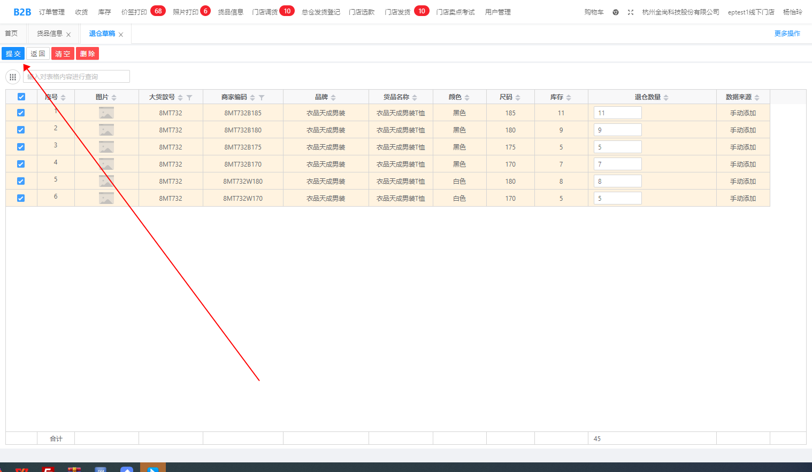Click the table content search field
The image size is (812, 472).
[x=78, y=77]
